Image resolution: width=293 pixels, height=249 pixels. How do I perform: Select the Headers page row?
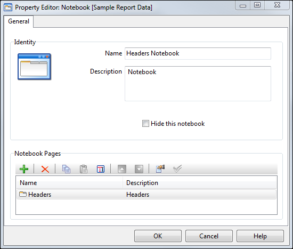coord(146,195)
